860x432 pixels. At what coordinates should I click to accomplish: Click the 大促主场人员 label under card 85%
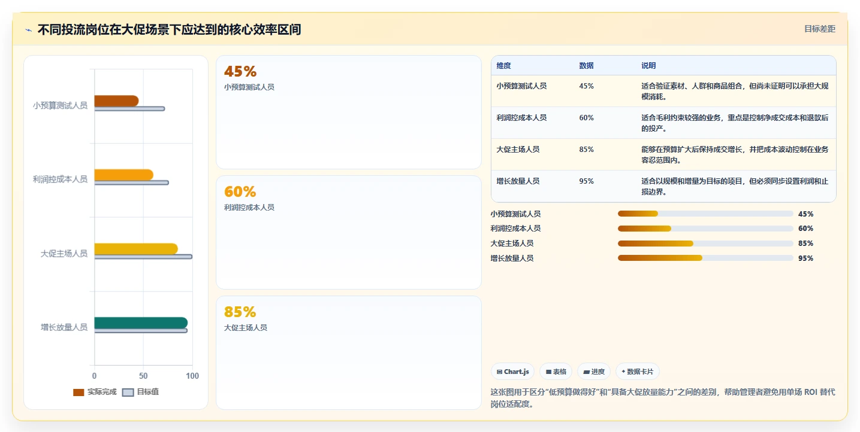(246, 328)
